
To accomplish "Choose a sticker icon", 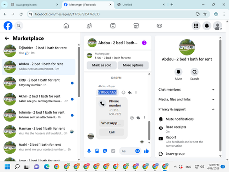I will pos(105,151).
